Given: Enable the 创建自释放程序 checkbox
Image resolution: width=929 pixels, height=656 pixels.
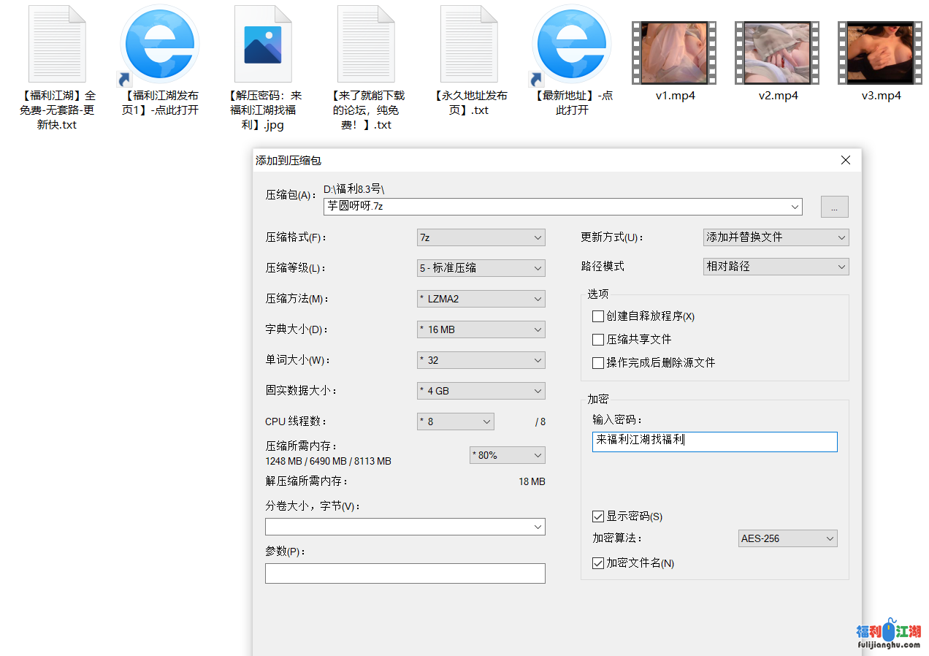Looking at the screenshot, I should tap(598, 316).
